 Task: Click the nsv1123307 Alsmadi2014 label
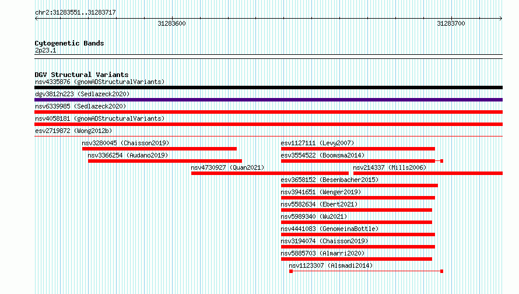(331, 265)
